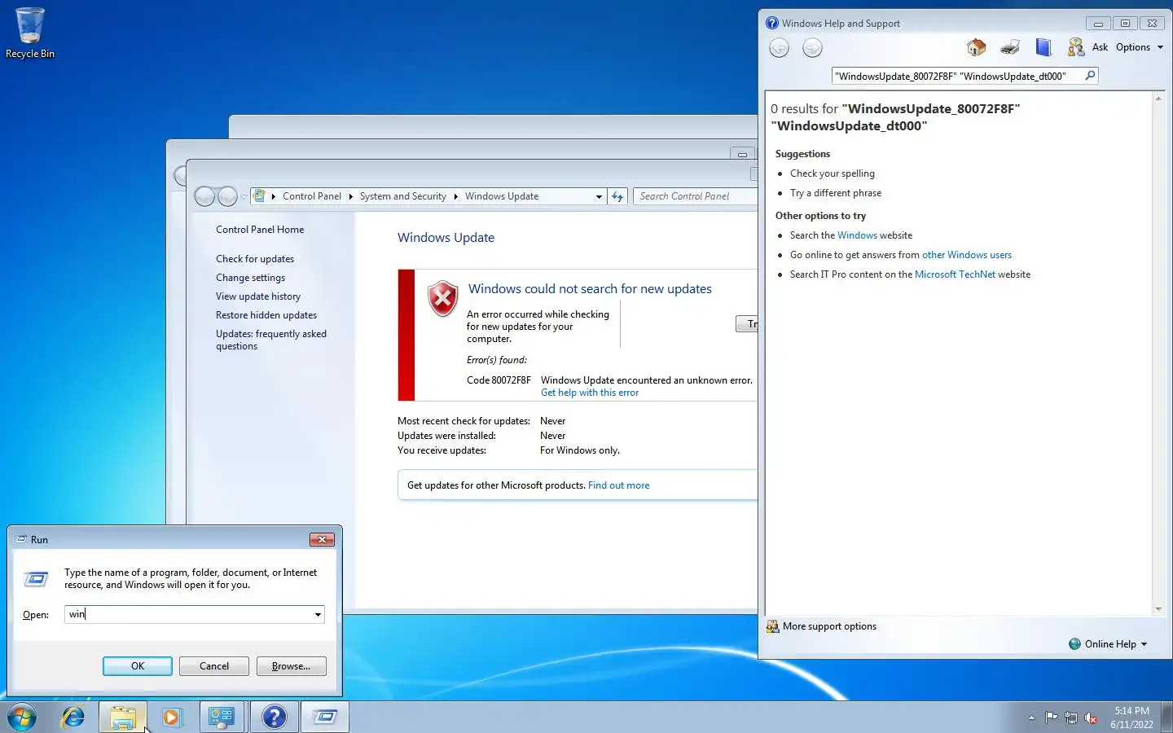
Task: Click network tray icon
Action: pos(1071,718)
